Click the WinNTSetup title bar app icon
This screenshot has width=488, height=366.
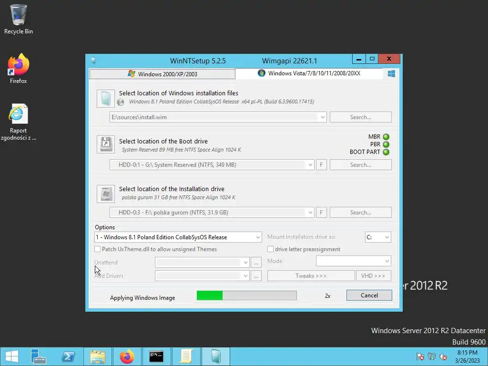click(93, 61)
